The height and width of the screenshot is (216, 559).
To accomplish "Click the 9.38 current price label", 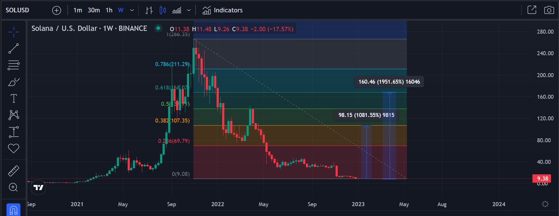I will [542, 179].
